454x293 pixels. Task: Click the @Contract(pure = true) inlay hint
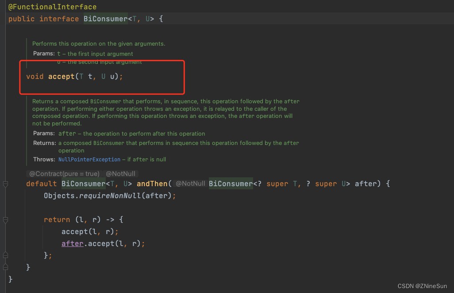64,174
